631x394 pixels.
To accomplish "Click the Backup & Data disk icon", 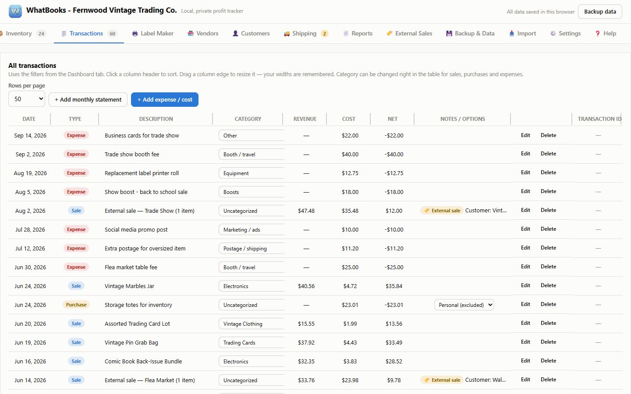I will click(x=449, y=34).
